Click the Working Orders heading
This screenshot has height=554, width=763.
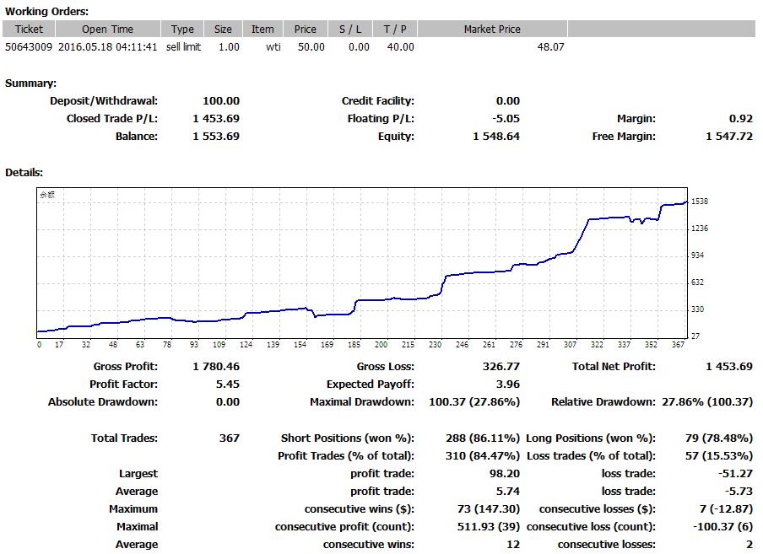[x=46, y=11]
